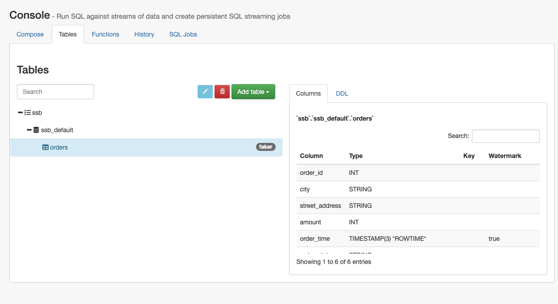Click the database icon beside ssb_default
The width and height of the screenshot is (558, 304).
point(36,130)
